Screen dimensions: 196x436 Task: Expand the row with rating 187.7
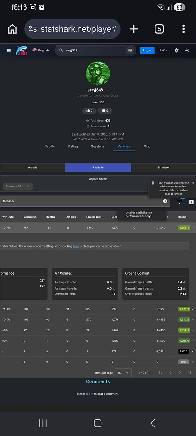(193, 351)
